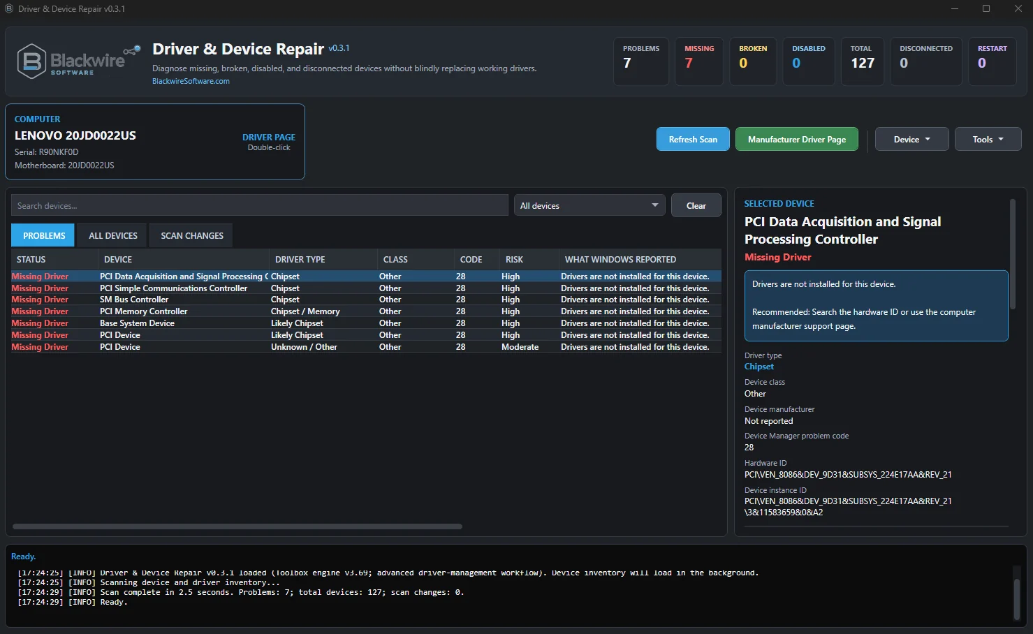Viewport: 1033px width, 634px height.
Task: Open the Scan Changes tab
Action: point(192,235)
